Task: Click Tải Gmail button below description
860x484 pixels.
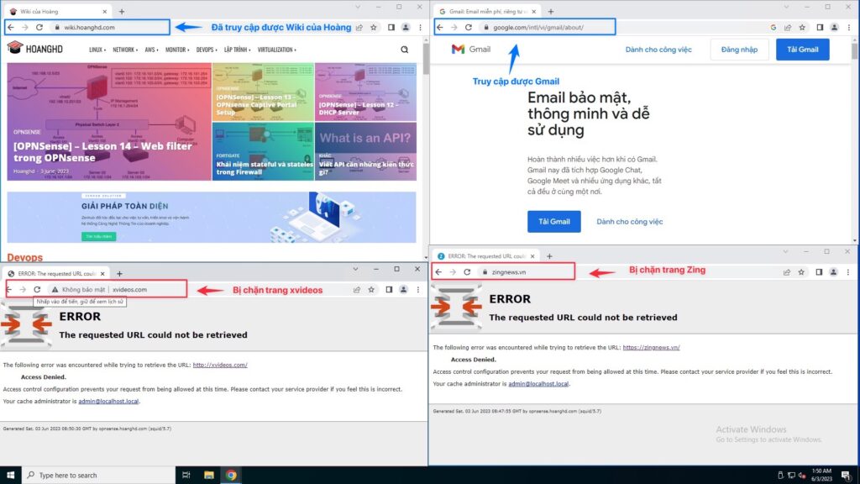Action: point(554,222)
